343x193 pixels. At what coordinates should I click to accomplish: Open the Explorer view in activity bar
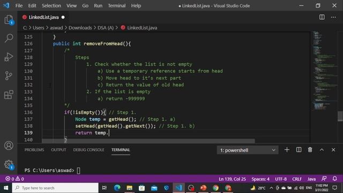click(x=9, y=20)
